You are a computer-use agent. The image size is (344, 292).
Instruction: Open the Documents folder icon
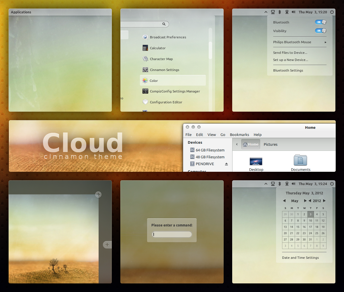tap(300, 160)
